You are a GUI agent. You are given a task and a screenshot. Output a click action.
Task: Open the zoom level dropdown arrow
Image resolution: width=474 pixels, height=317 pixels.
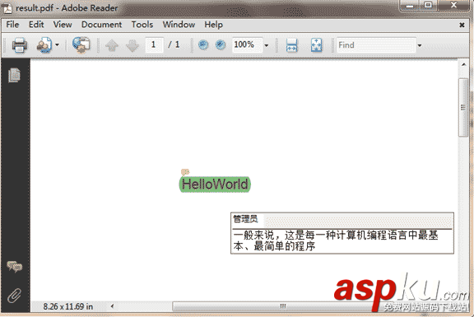(267, 45)
